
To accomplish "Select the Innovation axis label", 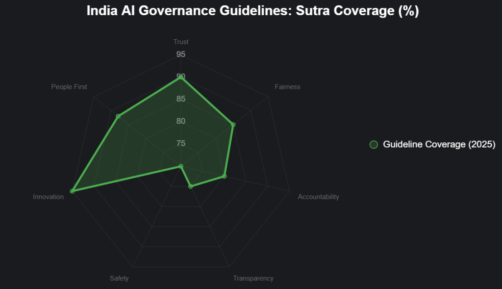I will (49, 197).
